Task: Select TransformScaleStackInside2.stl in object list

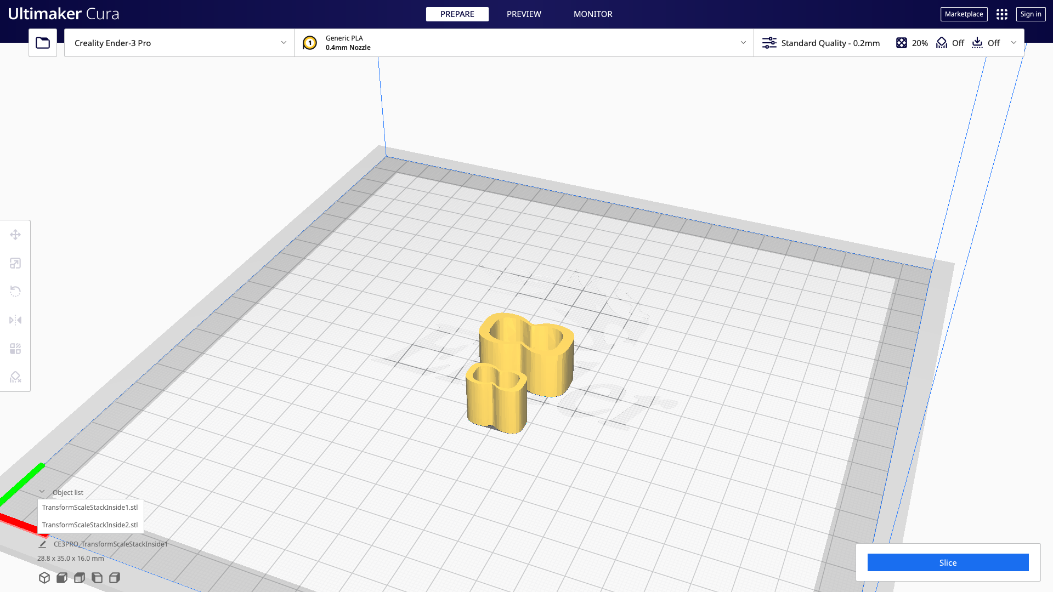Action: (90, 525)
